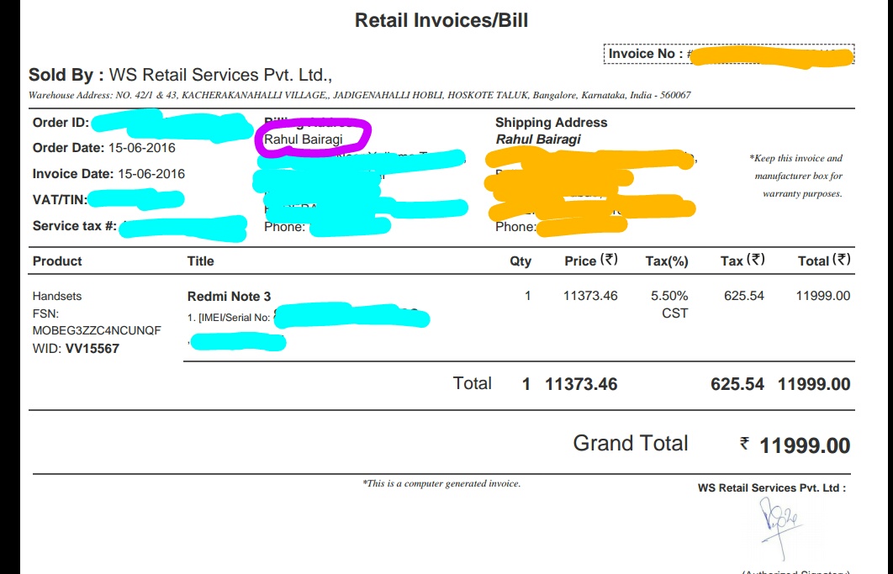Click the 'Price (₹)' column header
This screenshot has height=574, width=893.
tap(591, 261)
